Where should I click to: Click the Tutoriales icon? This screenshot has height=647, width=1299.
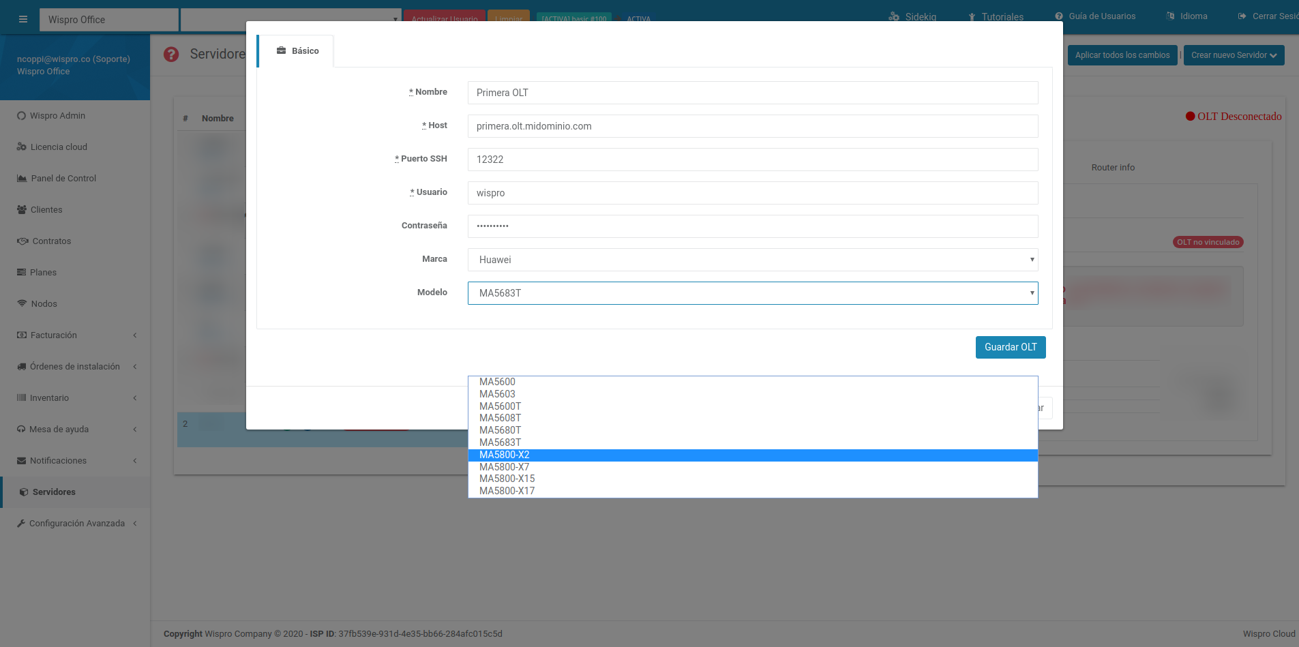[972, 16]
